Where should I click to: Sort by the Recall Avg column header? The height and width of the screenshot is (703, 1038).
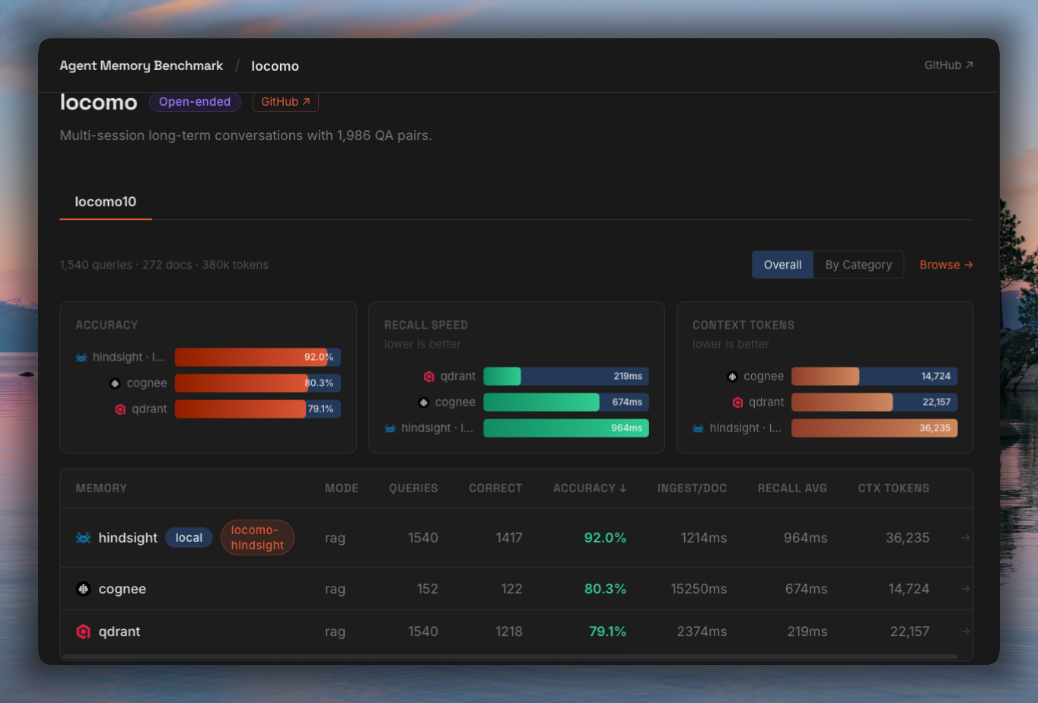pyautogui.click(x=791, y=488)
